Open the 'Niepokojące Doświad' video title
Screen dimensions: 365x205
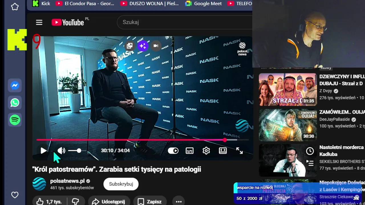click(342, 186)
